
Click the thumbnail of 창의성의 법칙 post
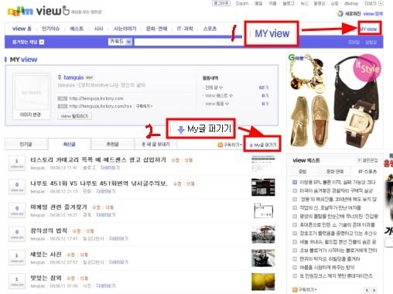tap(263, 234)
